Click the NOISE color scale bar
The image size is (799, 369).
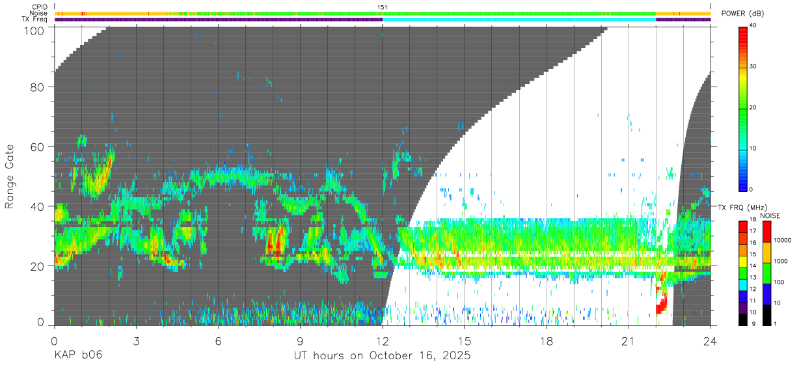[766, 272]
